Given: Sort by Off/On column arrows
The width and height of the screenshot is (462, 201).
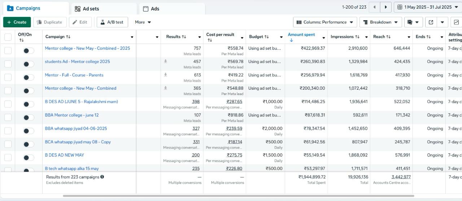Looking at the screenshot, I should (x=21, y=40).
